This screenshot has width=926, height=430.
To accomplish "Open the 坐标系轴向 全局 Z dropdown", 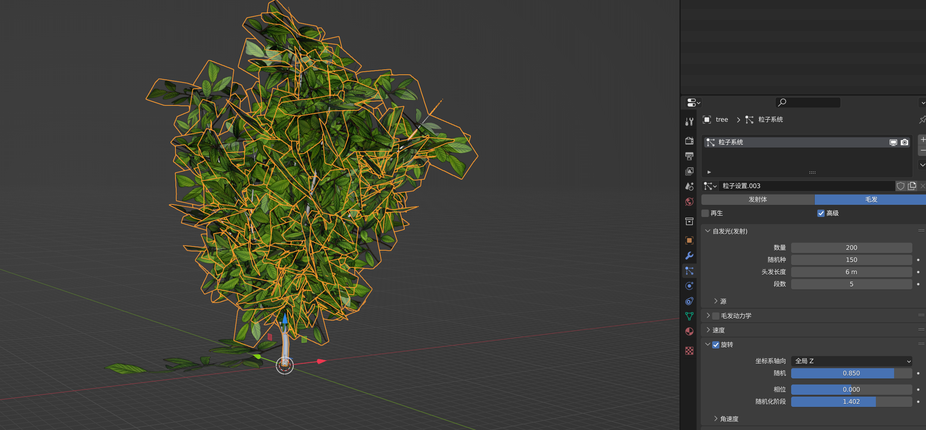I will (851, 361).
